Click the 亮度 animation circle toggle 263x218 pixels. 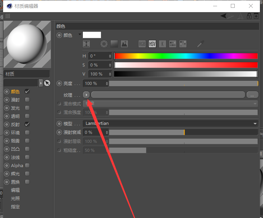point(59,83)
